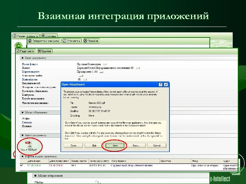The image size is (246, 184).
Task: Open dropdown arrow in Відділ row
Action: point(132,68)
